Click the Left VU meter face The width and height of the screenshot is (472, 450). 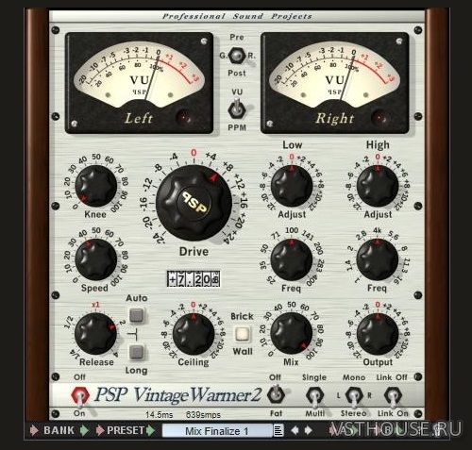[139, 75]
